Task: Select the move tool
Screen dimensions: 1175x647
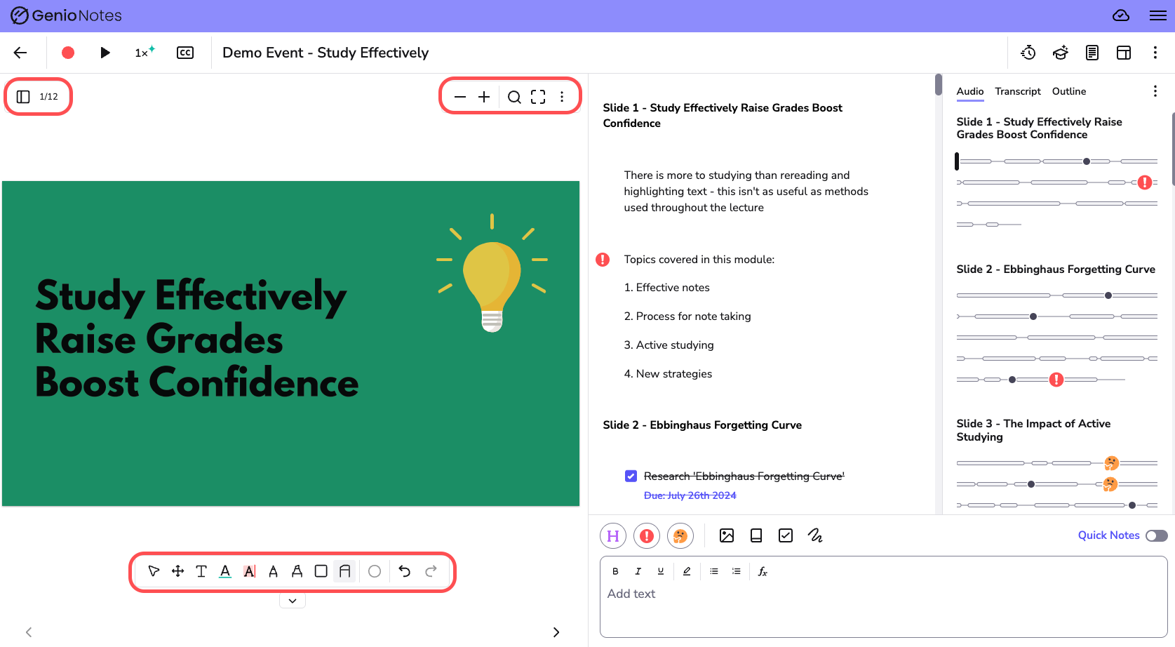Action: pyautogui.click(x=177, y=571)
